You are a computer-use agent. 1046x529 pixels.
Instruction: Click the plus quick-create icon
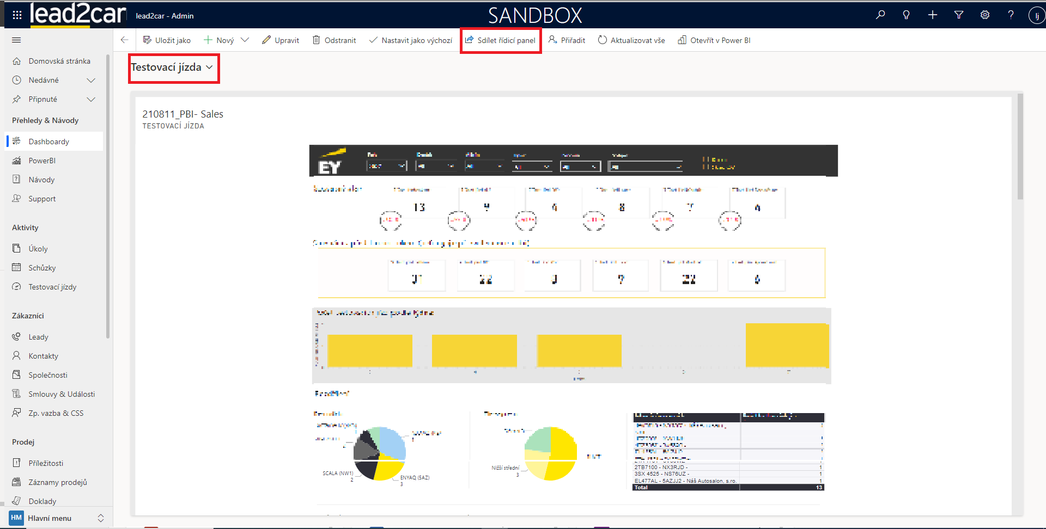[933, 15]
